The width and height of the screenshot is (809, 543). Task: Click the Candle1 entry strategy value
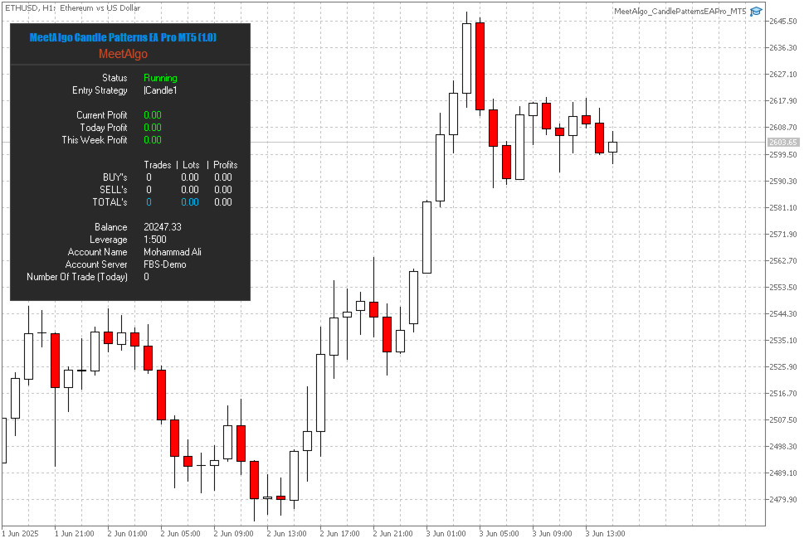coord(160,90)
